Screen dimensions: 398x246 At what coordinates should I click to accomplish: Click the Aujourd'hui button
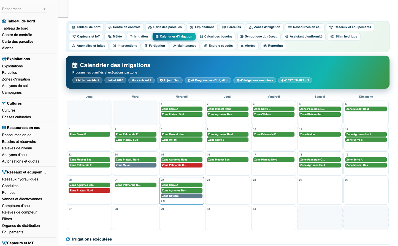coord(170,80)
